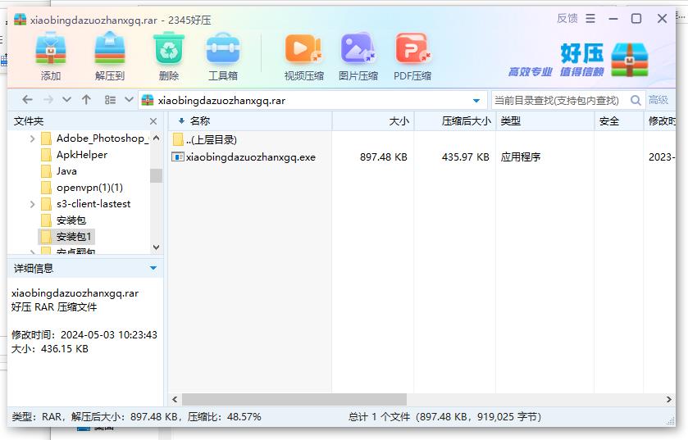This screenshot has width=688, height=440.
Task: Open the ..(上层目录) parent directory row
Action: (x=205, y=140)
